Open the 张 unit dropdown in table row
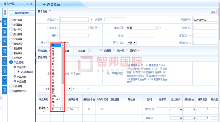The image size is (220, 122). click(x=57, y=109)
